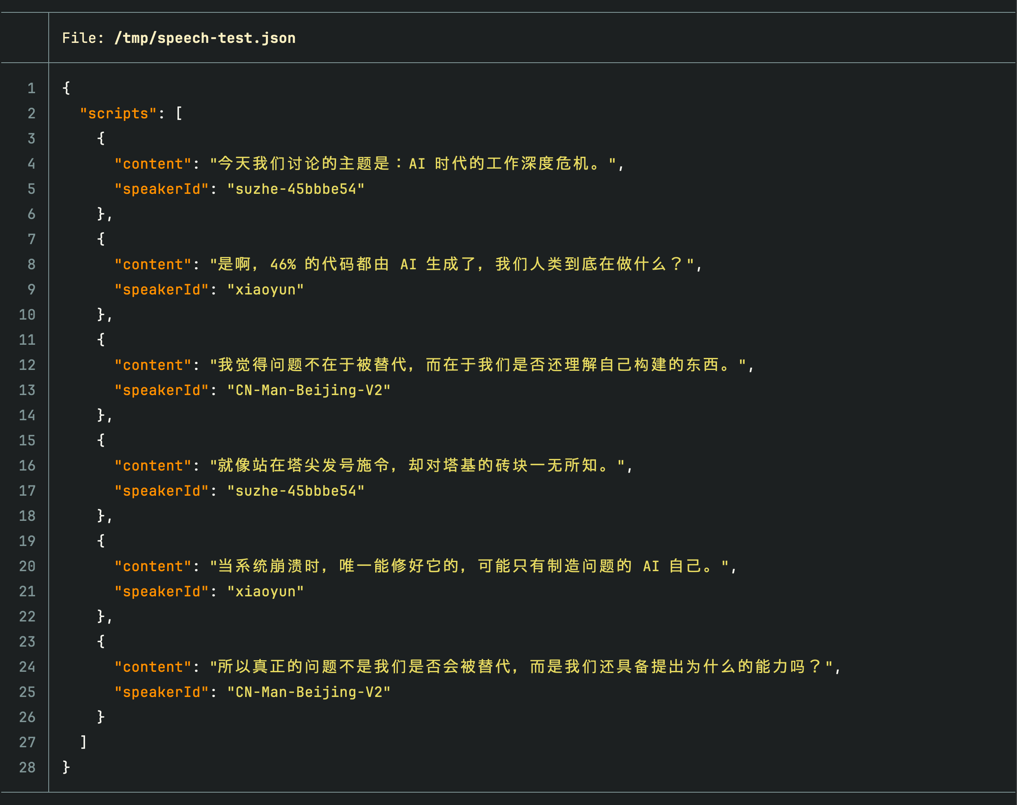1017x805 pixels.
Task: Select the "content" key on line 4
Action: [x=152, y=164]
